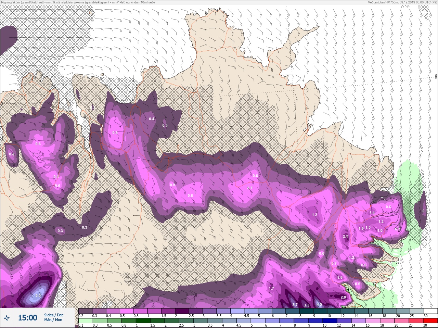Pick top legend darkest purple swatch 2–2.5
The image size is (438, 328).
183,311
